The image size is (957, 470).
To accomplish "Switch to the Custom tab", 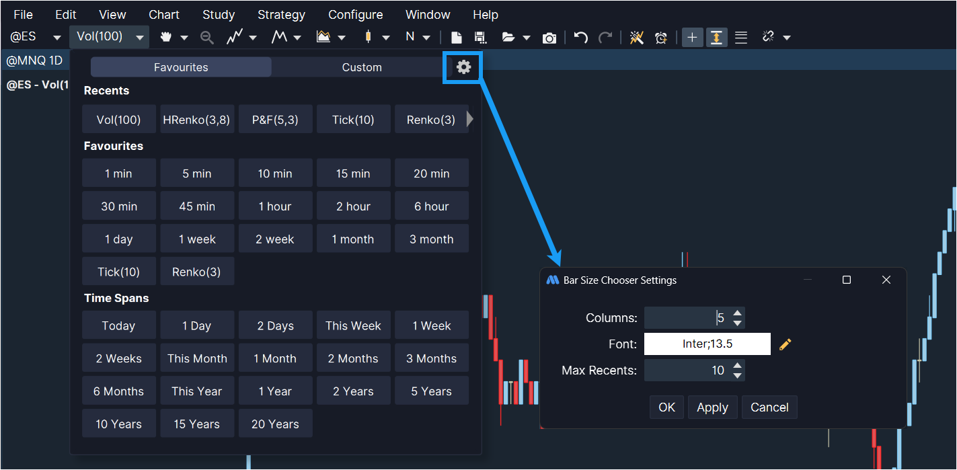I will [x=362, y=67].
